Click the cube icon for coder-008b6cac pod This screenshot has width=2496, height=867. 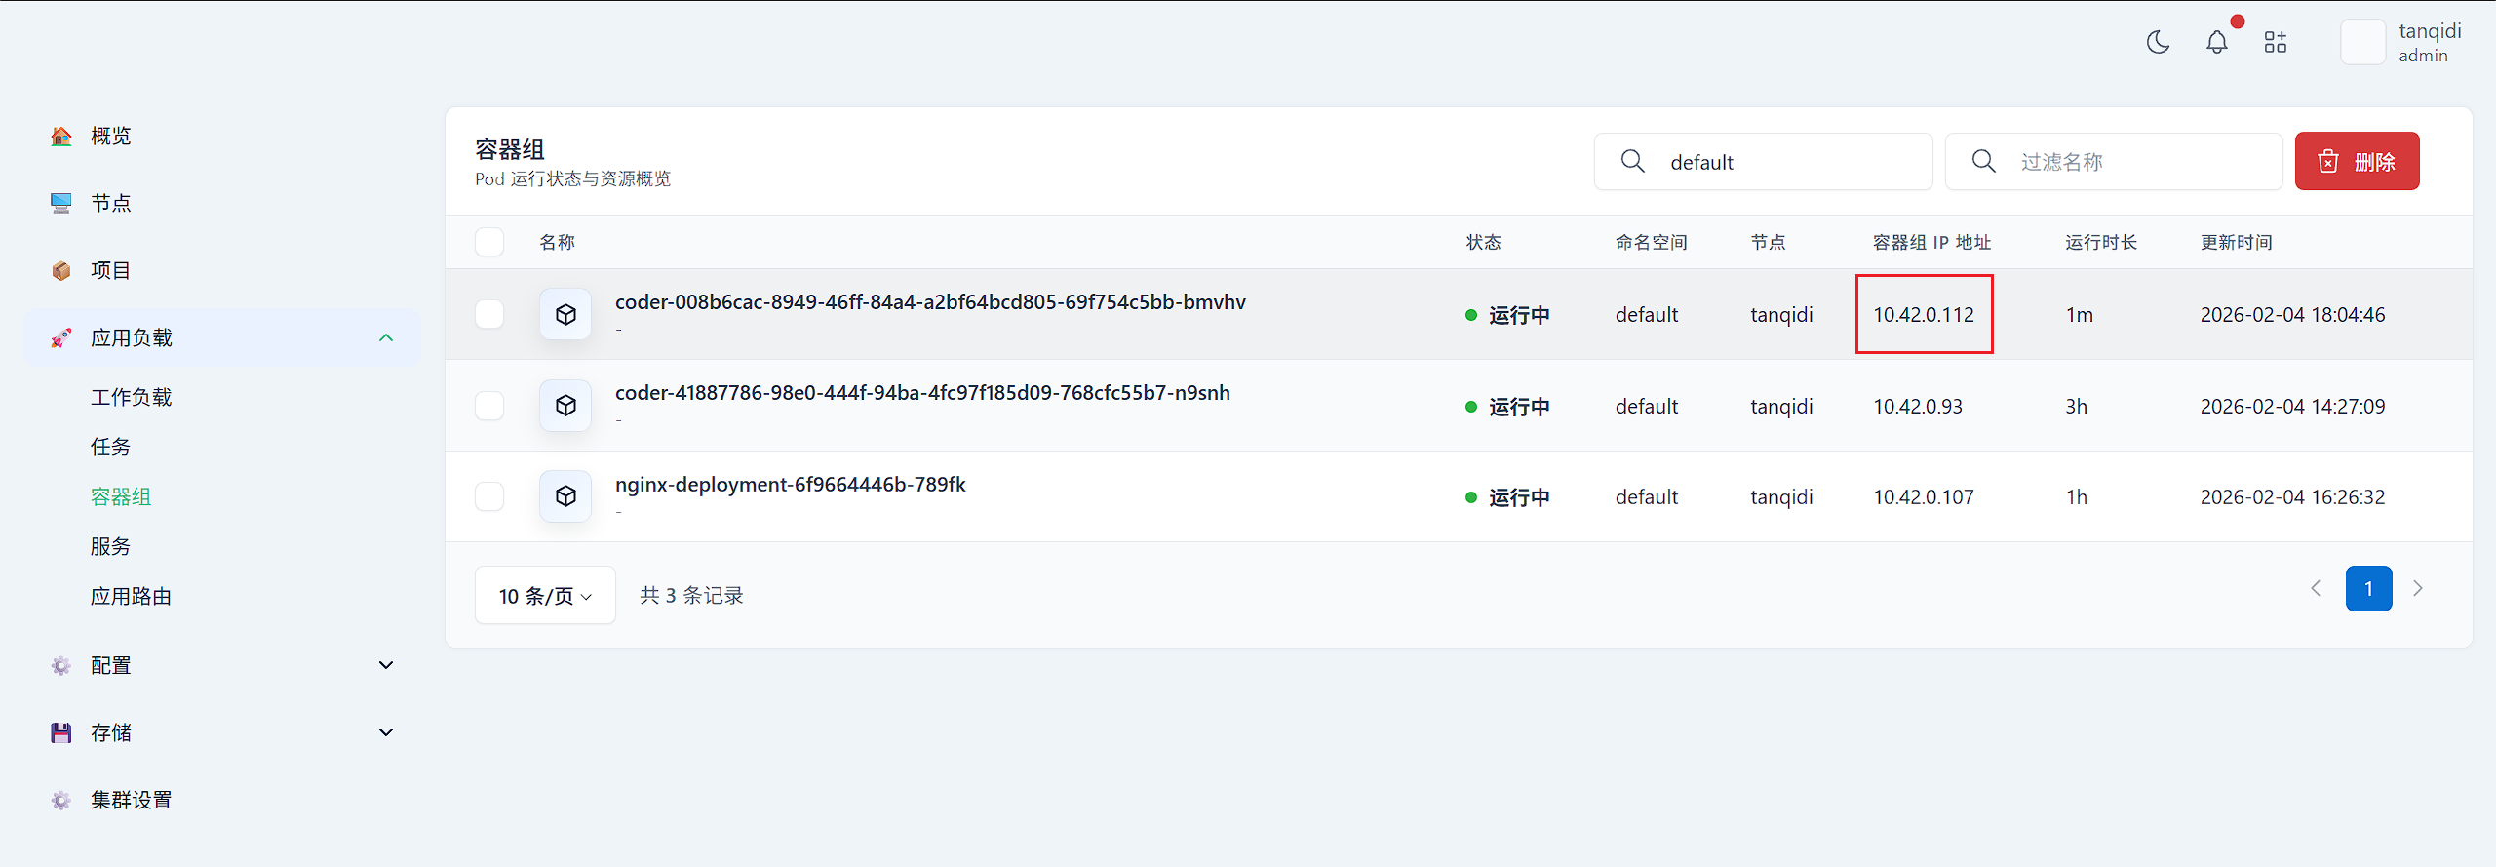[565, 314]
